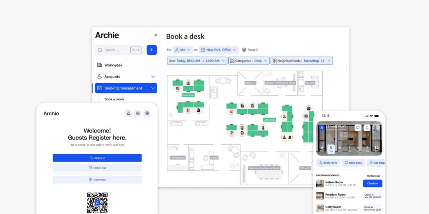Select day 10 Sun in mobile calendar
429x214 pixels.
click(377, 149)
